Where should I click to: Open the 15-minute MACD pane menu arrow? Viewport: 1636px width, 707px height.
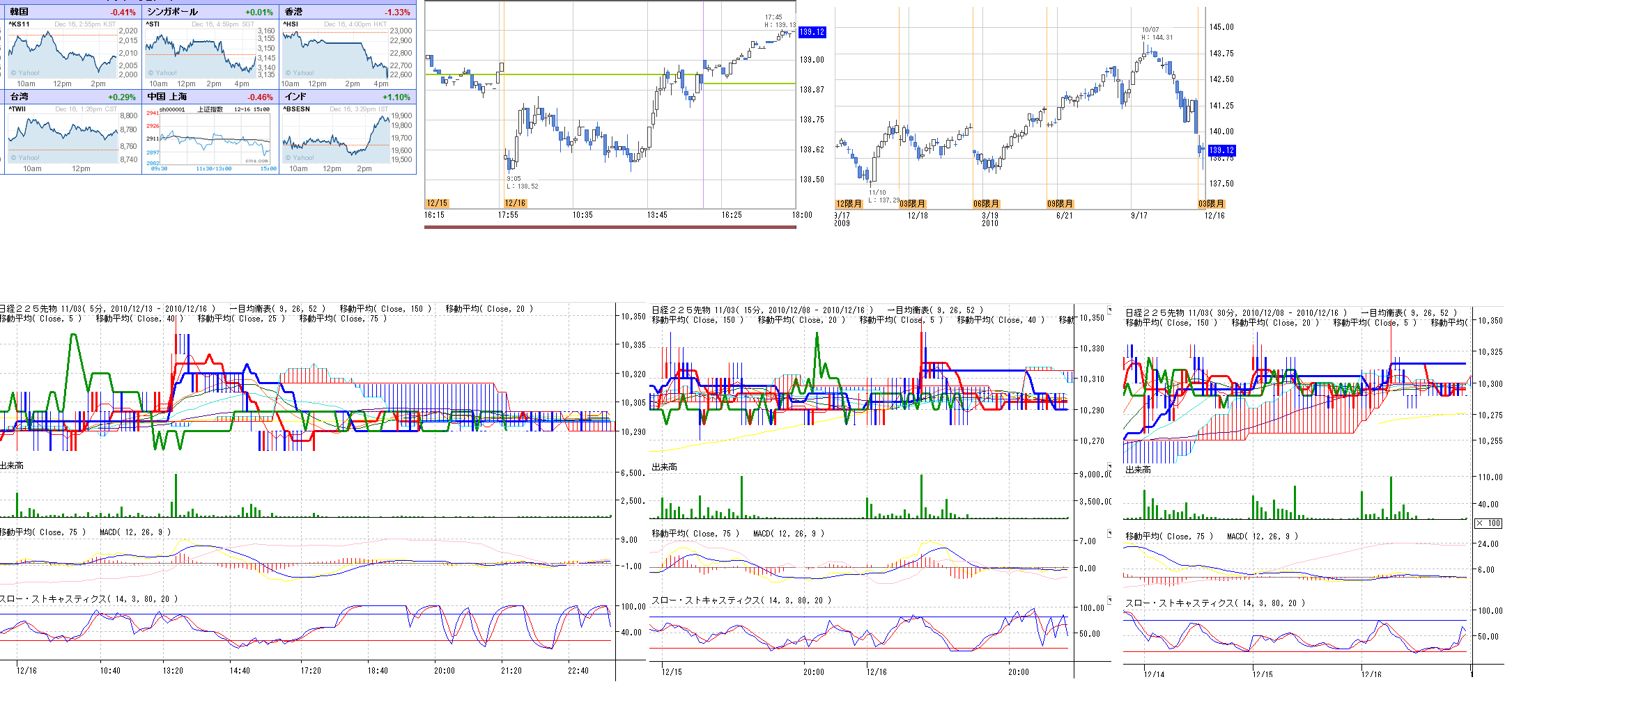click(x=1110, y=532)
